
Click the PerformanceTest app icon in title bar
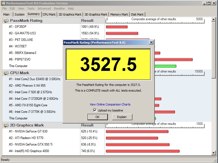[3, 3]
